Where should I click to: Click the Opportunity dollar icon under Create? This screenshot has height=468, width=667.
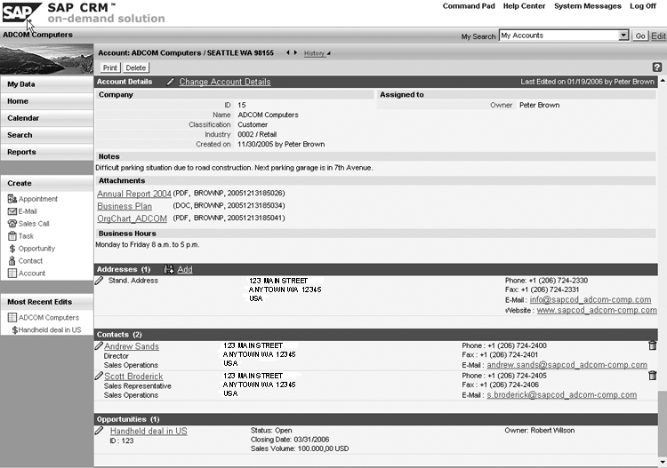12,249
